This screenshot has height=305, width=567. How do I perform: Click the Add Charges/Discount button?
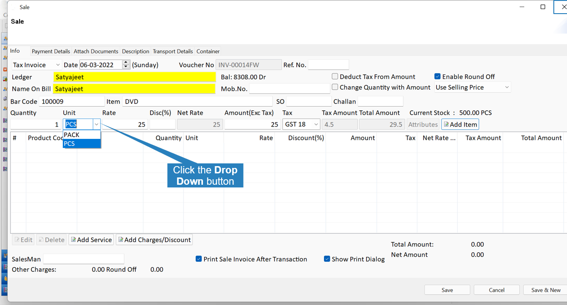154,240
